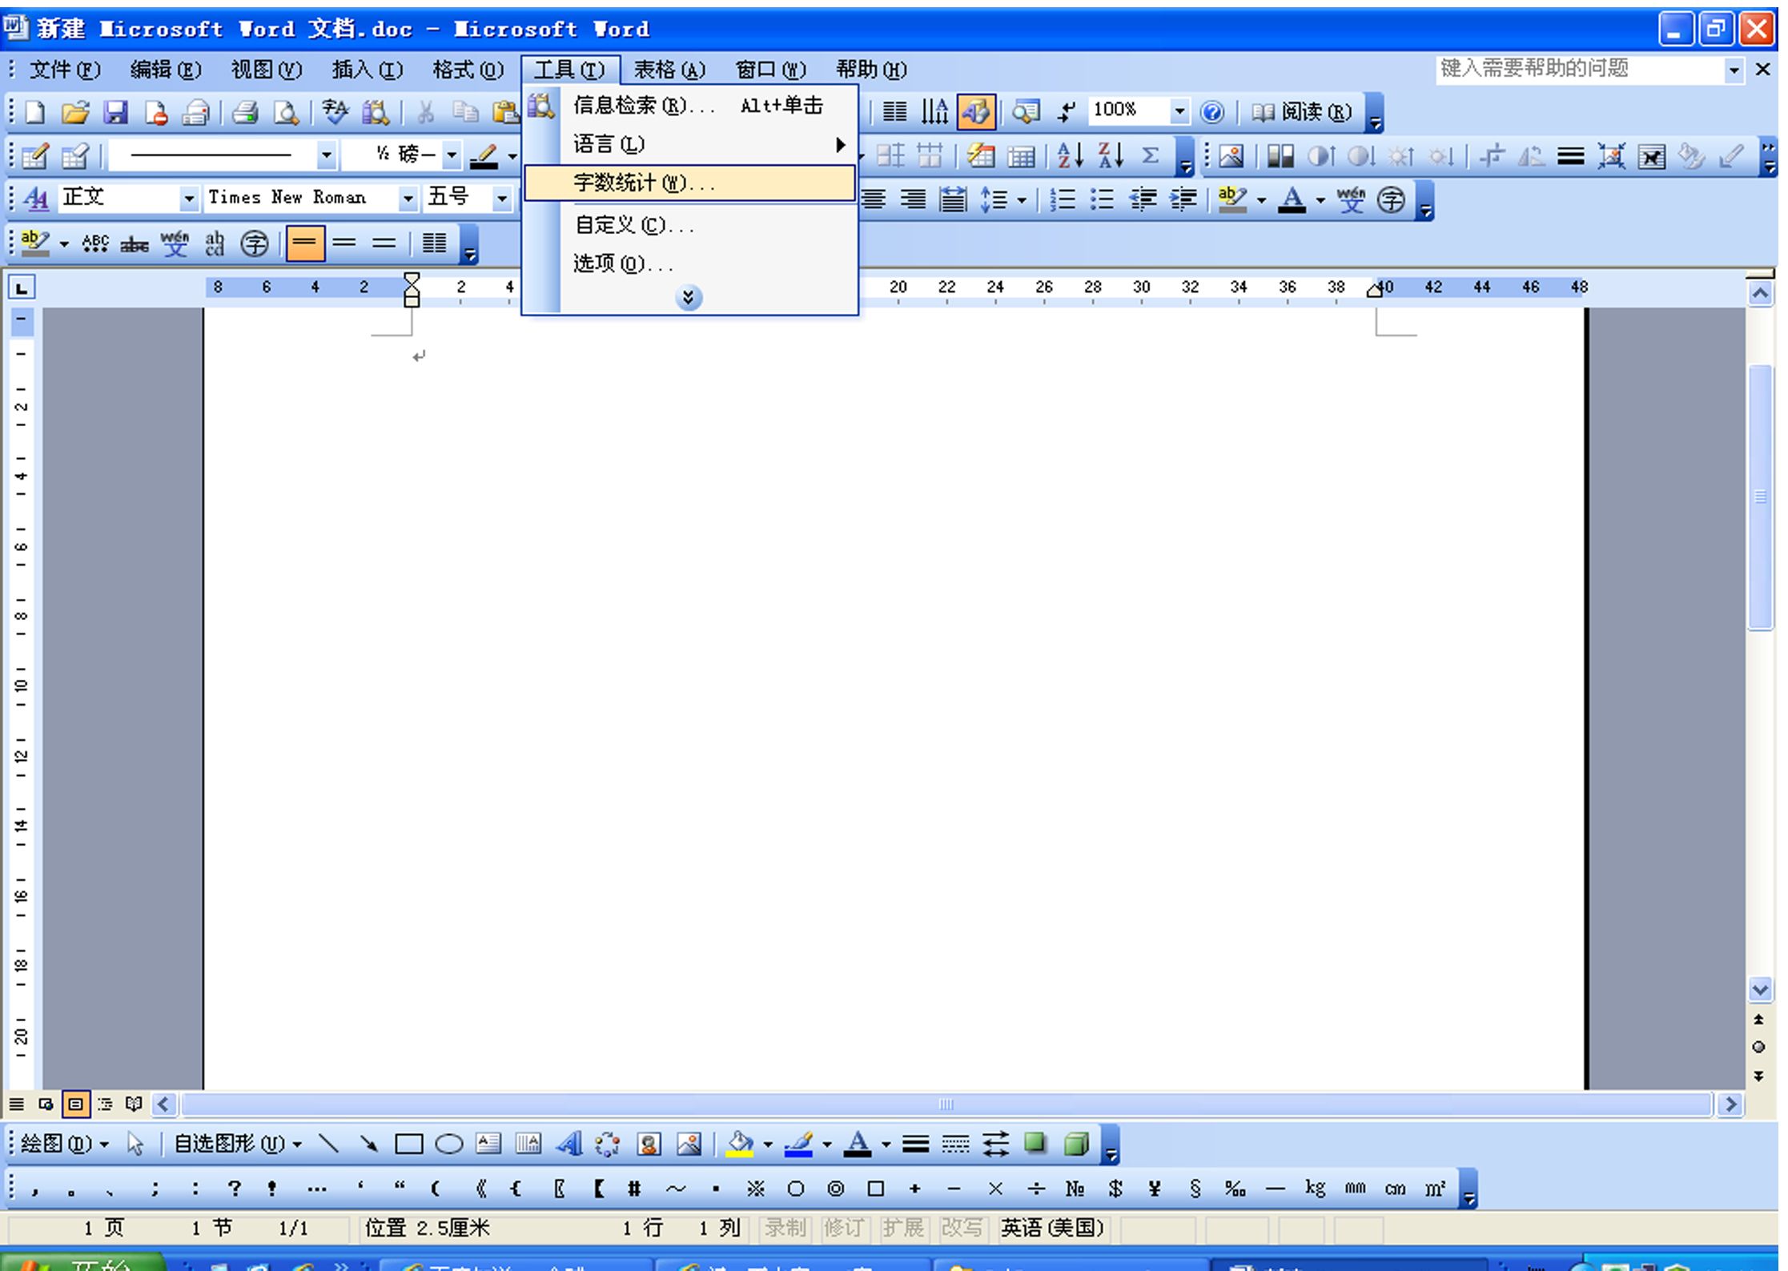This screenshot has height=1271, width=1788.
Task: Toggle the 改写 overtype indicator in status bar
Action: click(961, 1228)
